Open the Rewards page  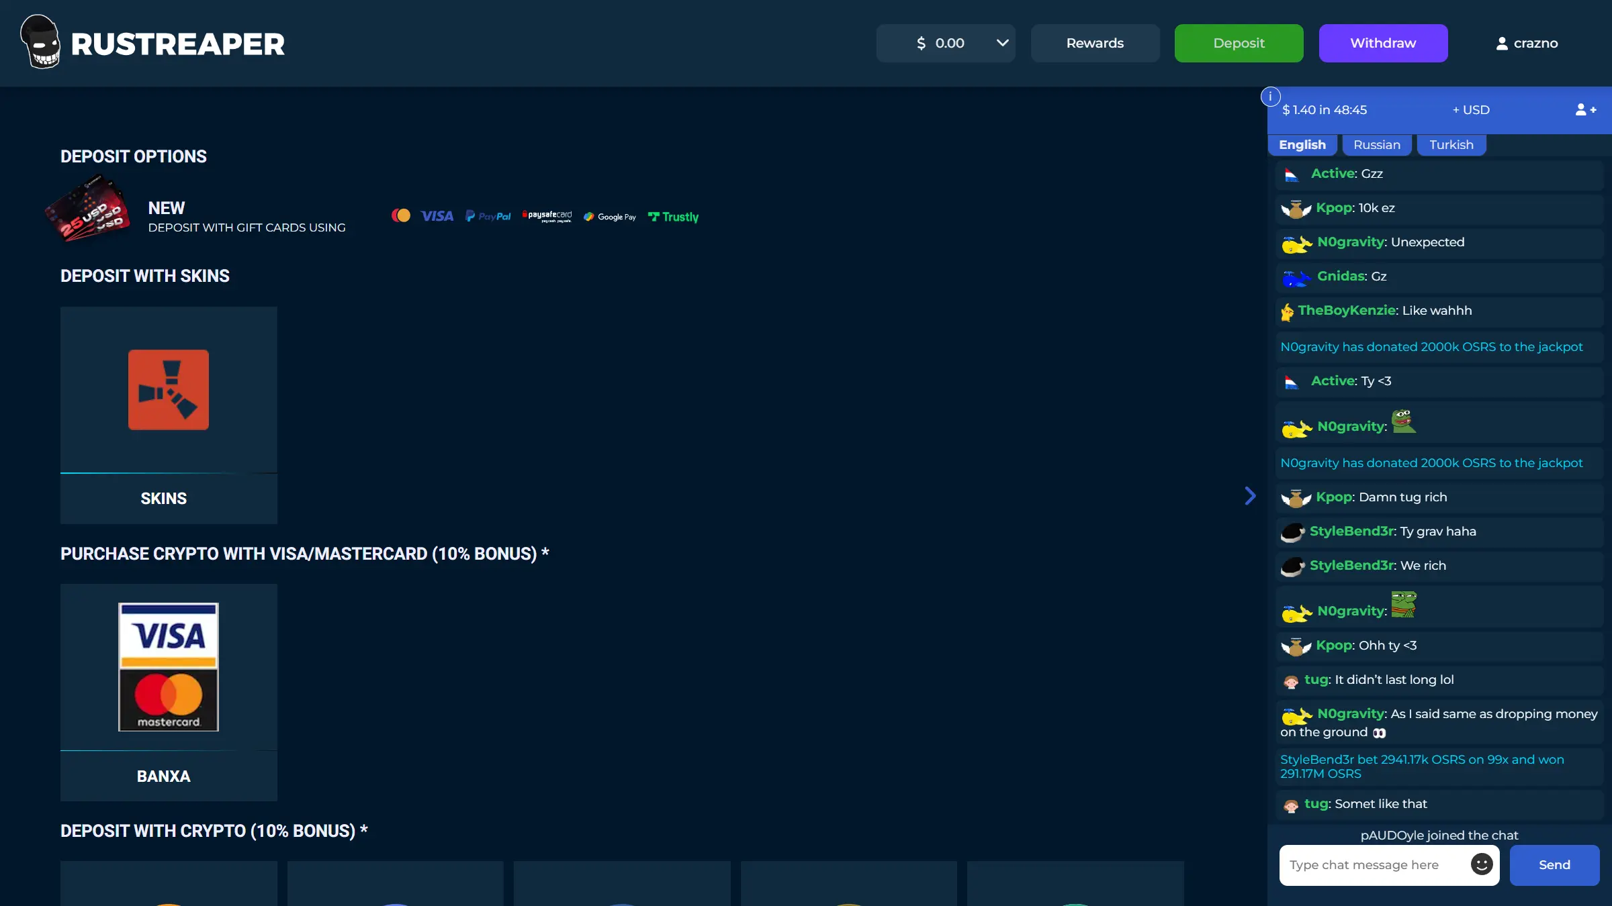coord(1095,43)
